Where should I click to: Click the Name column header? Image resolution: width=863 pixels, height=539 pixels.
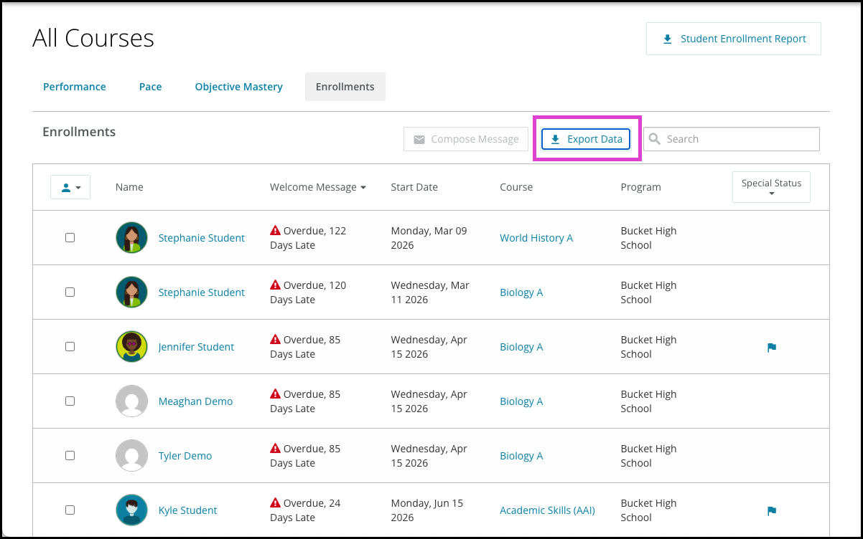pyautogui.click(x=129, y=187)
